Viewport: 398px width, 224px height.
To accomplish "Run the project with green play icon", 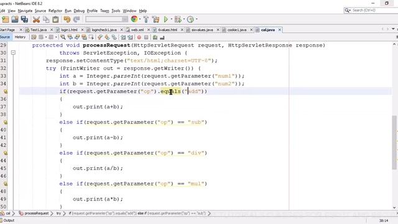I will click(x=166, y=19).
